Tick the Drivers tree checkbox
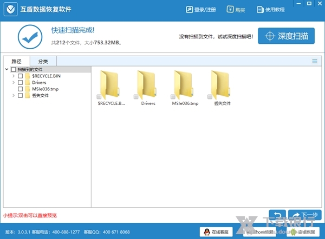The height and width of the screenshot is (239, 325). tap(21, 82)
